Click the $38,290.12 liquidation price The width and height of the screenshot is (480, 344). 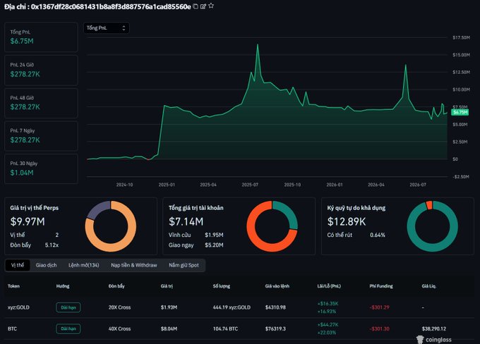(434, 328)
